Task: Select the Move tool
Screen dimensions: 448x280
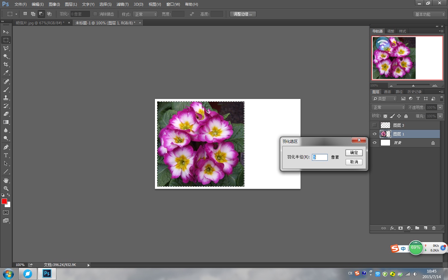Action: pos(6,32)
